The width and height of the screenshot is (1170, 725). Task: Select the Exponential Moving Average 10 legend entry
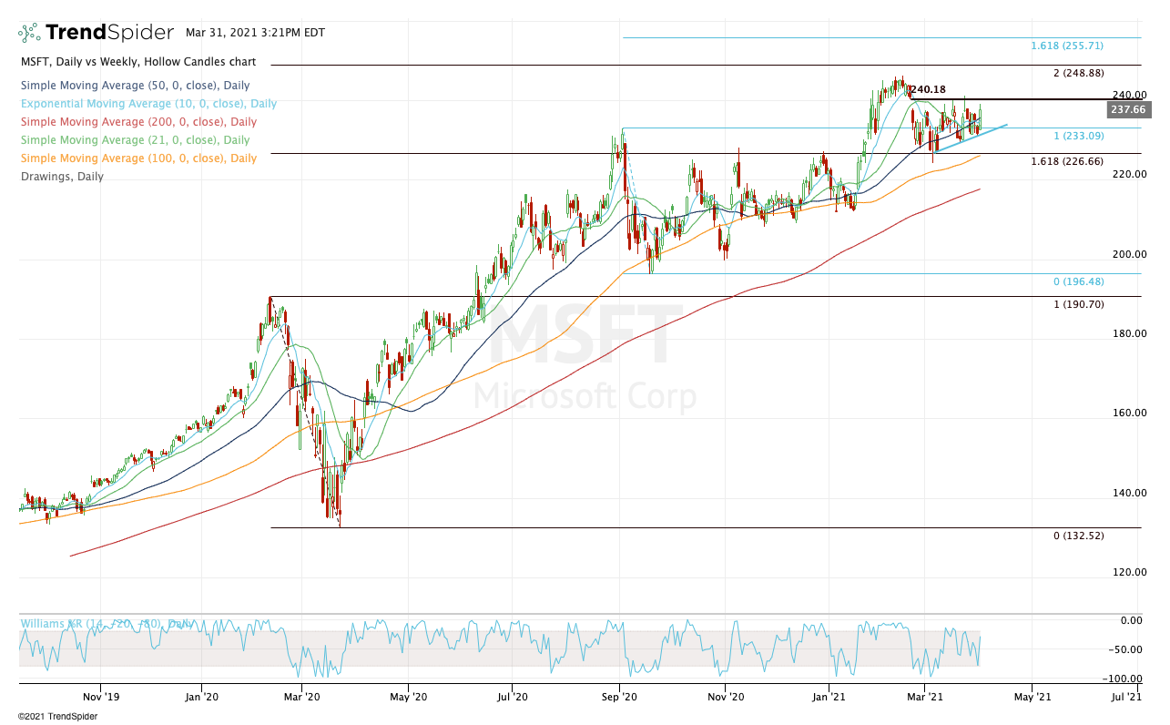coord(148,104)
